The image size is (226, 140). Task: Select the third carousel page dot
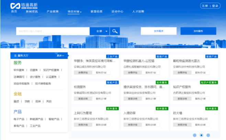click(208, 135)
